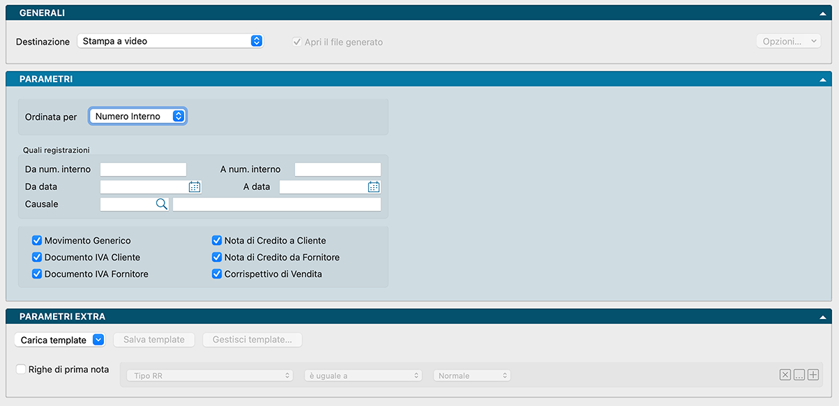Open the Destinazione dropdown
839x406 pixels.
169,41
